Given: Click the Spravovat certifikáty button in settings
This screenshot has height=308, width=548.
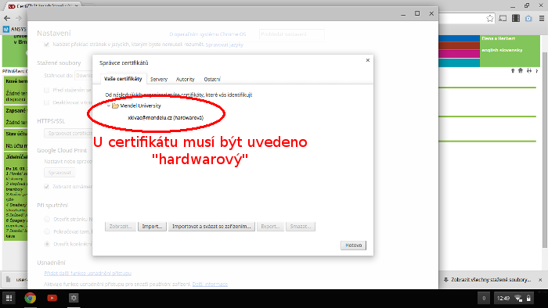Looking at the screenshot, I should pos(69,133).
